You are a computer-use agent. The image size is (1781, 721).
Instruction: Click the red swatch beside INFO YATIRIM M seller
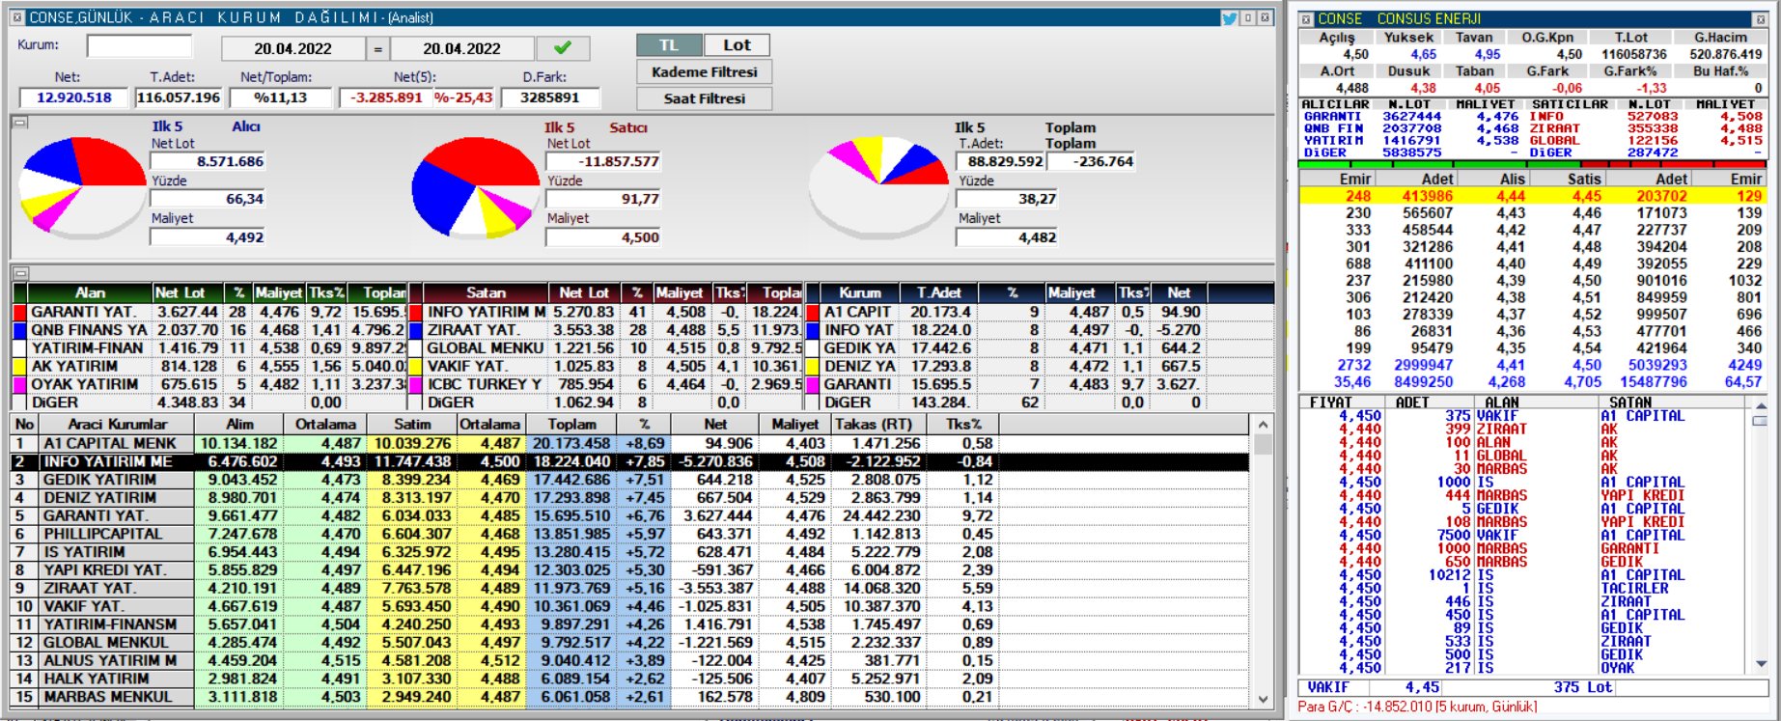[x=416, y=312]
